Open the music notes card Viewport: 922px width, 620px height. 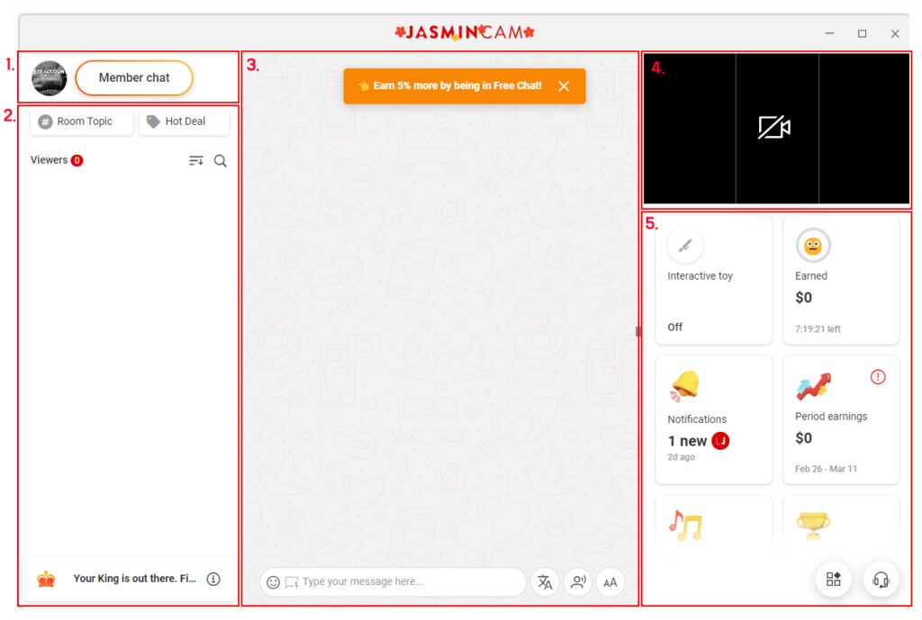coord(713,525)
